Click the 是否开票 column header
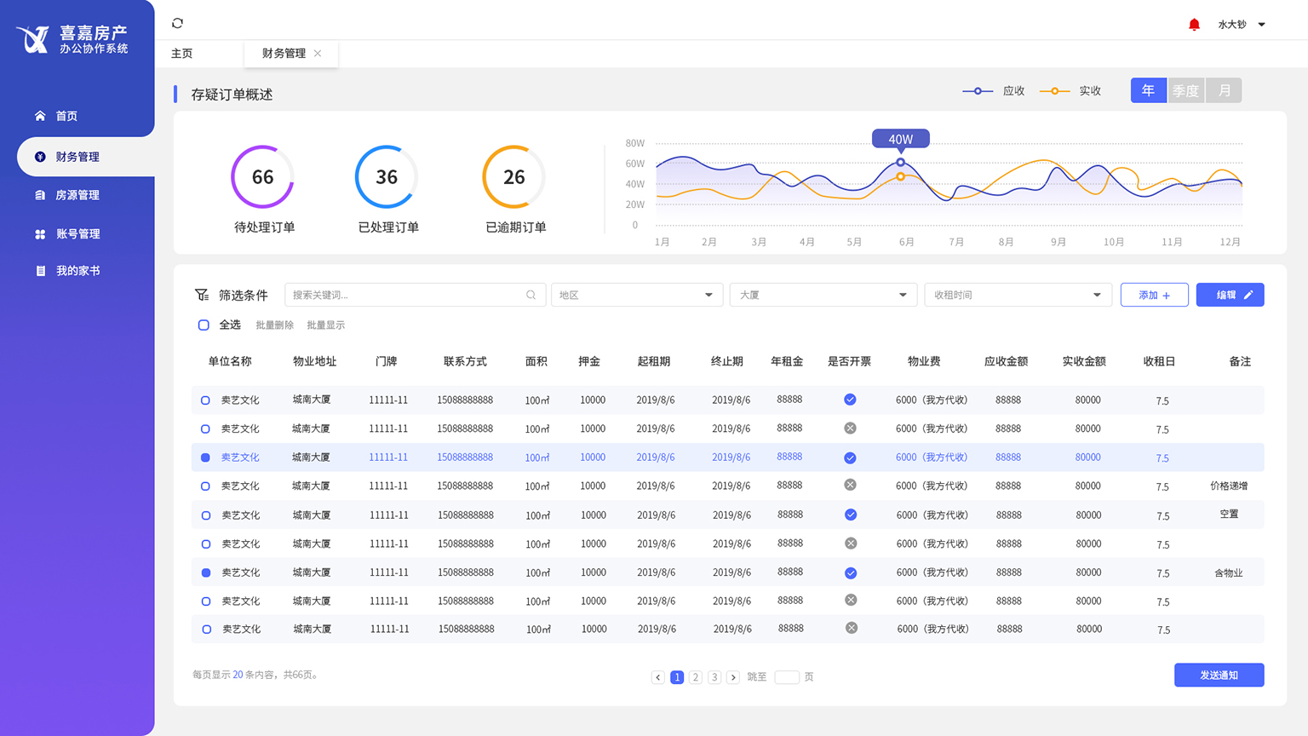1308x736 pixels. coord(849,361)
